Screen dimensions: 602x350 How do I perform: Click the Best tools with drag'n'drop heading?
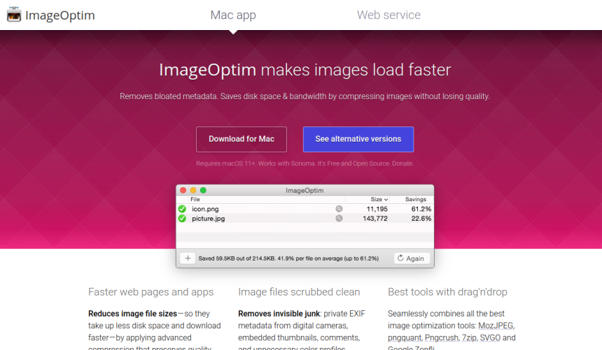point(447,292)
